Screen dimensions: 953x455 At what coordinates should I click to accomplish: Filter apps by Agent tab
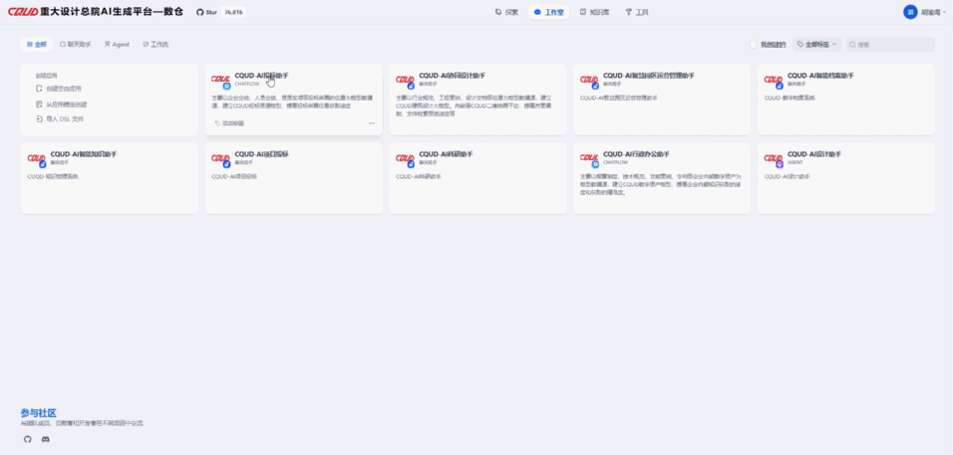[117, 44]
